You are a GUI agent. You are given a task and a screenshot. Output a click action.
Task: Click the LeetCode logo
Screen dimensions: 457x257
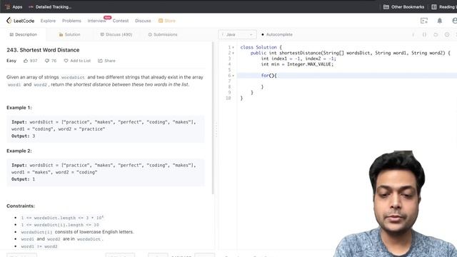click(21, 21)
